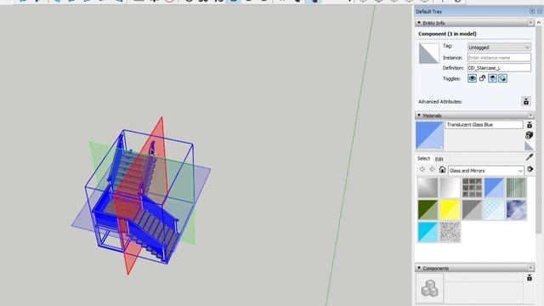544x306 pixels.
Task: Pick the green corrugated glass swatch
Action: point(516,188)
